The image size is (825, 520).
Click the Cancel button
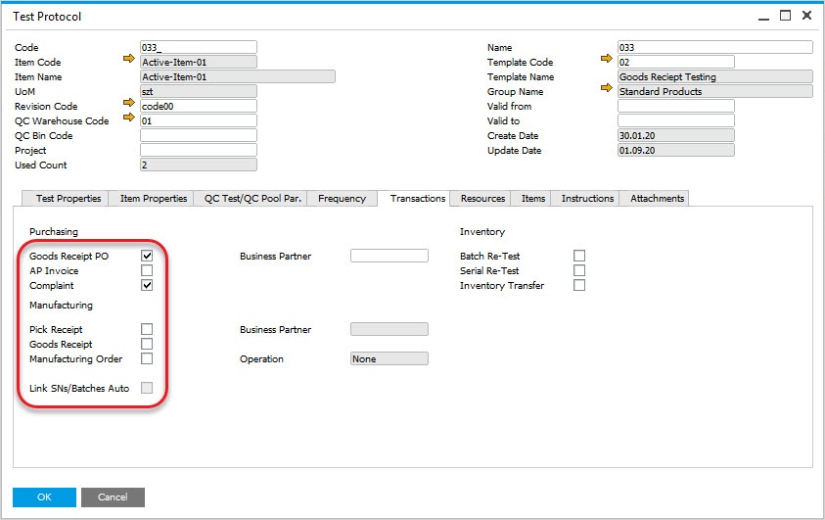[x=113, y=497]
